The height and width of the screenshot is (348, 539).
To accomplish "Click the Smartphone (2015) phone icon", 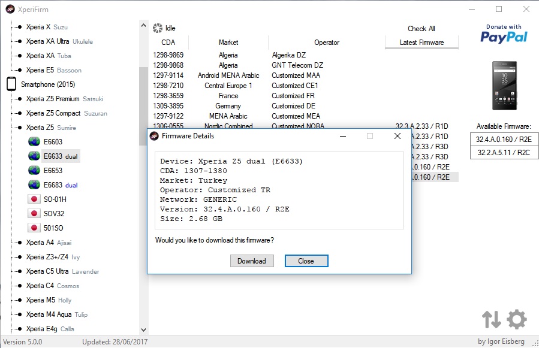I will click(x=11, y=84).
